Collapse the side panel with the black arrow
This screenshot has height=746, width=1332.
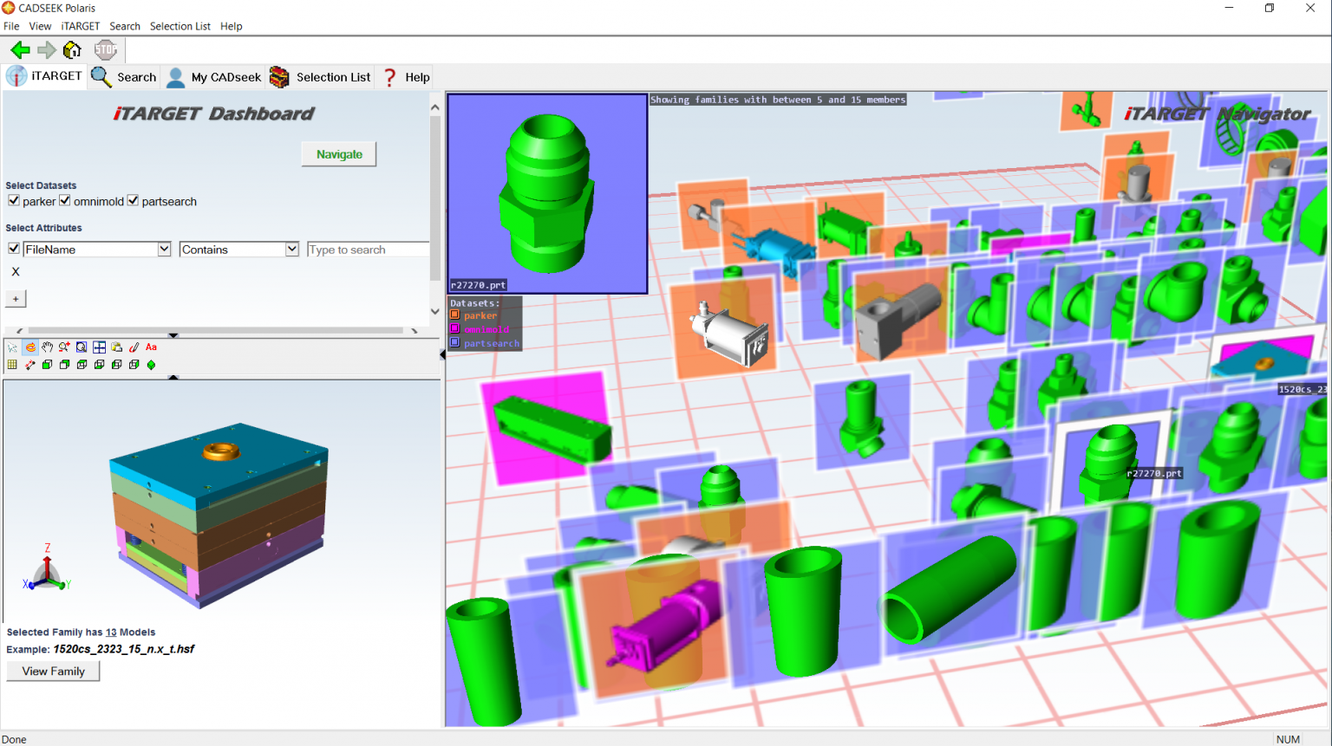pos(442,354)
